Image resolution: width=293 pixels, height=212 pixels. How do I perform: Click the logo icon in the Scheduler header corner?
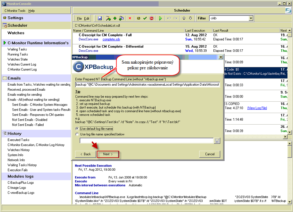(288, 10)
